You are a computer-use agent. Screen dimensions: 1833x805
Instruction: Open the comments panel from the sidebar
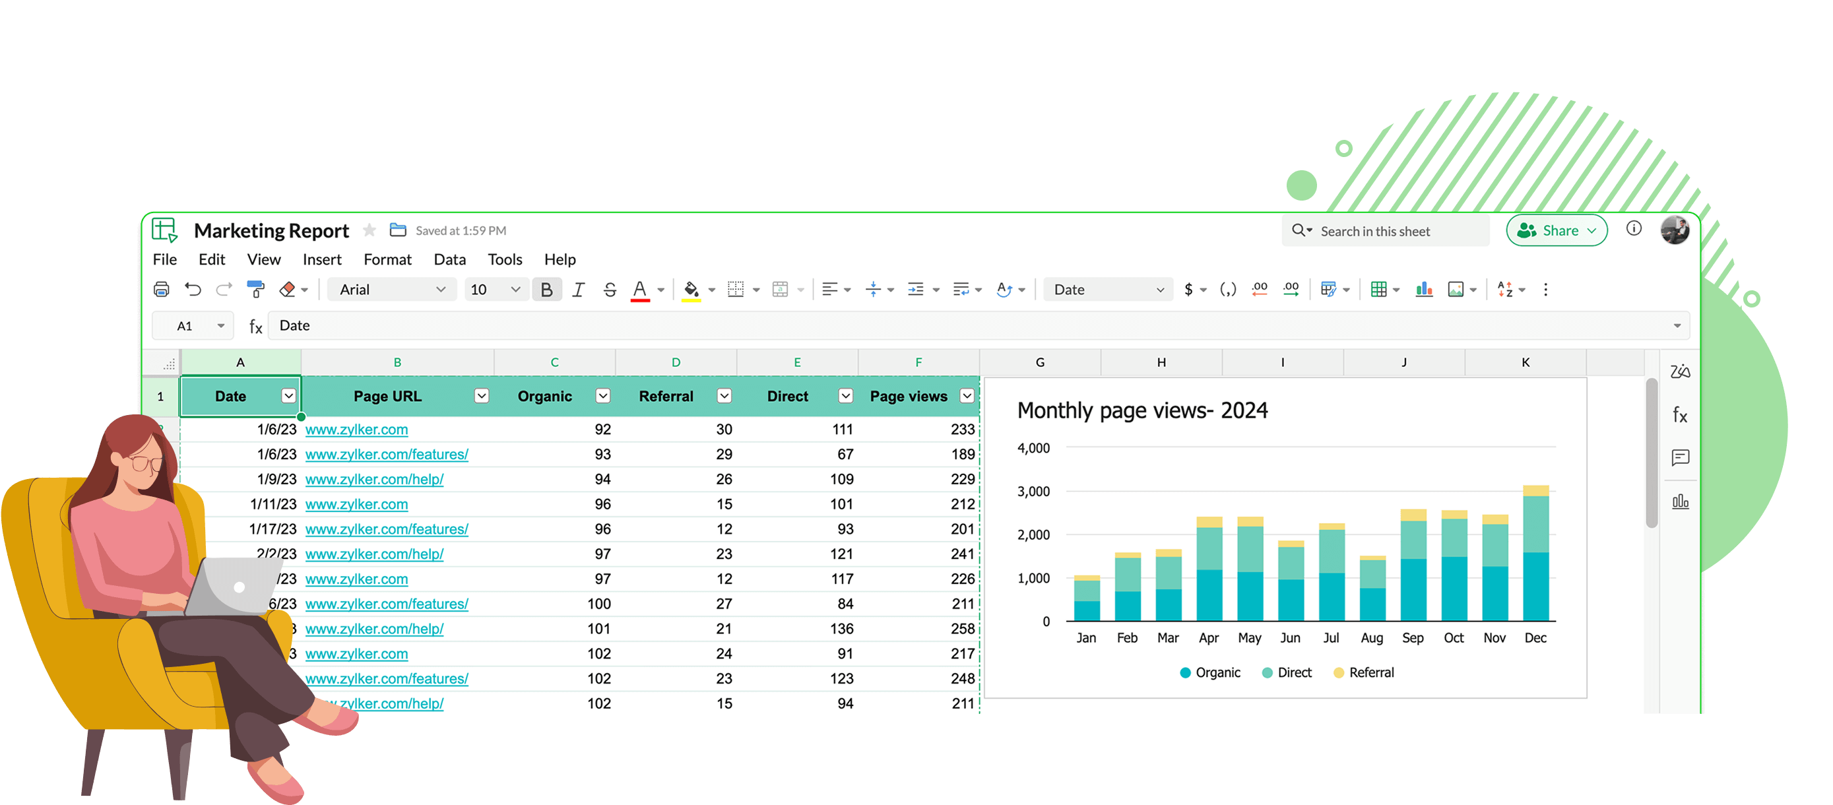[x=1680, y=458]
